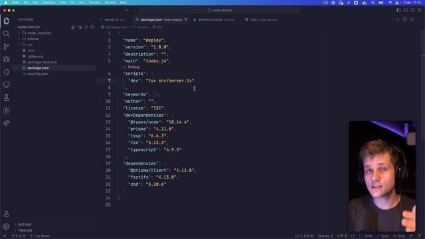
Task: Open the Manage gear icon
Action: point(7,226)
